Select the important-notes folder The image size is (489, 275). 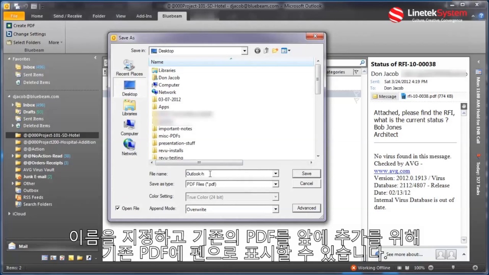click(175, 129)
